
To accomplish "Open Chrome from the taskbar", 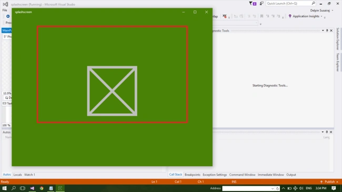I will click(x=42, y=188).
